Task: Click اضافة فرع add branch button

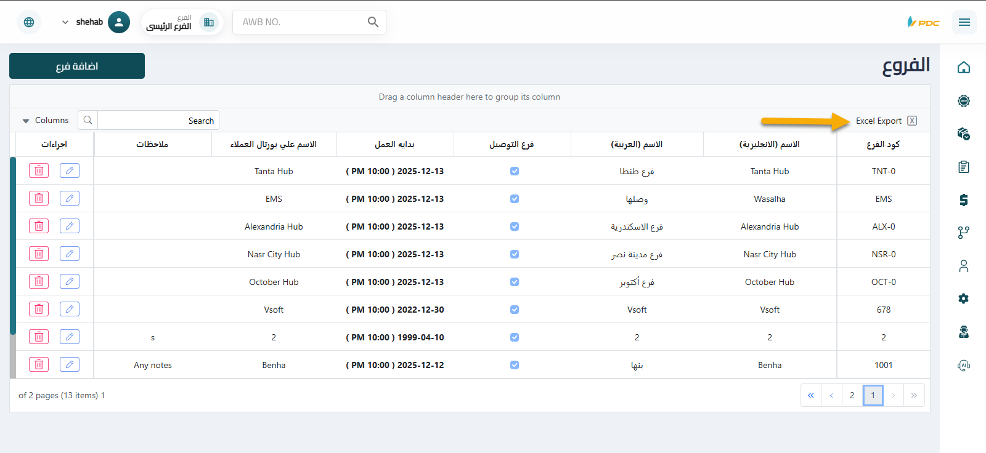Action: pyautogui.click(x=77, y=66)
